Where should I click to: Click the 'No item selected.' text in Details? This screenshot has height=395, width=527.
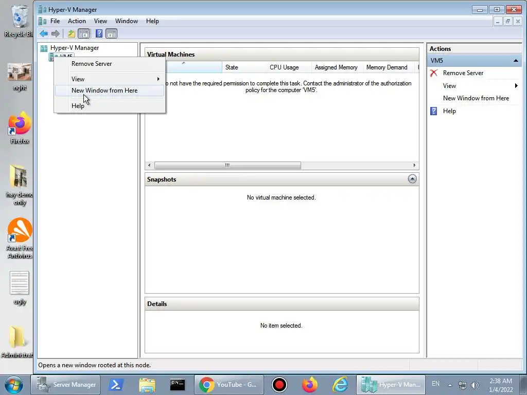[x=282, y=326]
